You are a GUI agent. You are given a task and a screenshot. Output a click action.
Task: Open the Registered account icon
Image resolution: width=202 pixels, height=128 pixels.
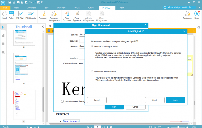click(188, 15)
